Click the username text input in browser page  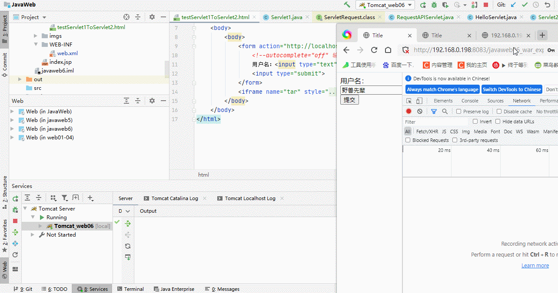click(x=372, y=90)
